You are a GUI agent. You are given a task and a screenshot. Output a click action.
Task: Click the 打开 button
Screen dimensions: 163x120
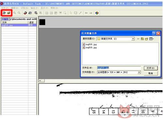pos(151,68)
